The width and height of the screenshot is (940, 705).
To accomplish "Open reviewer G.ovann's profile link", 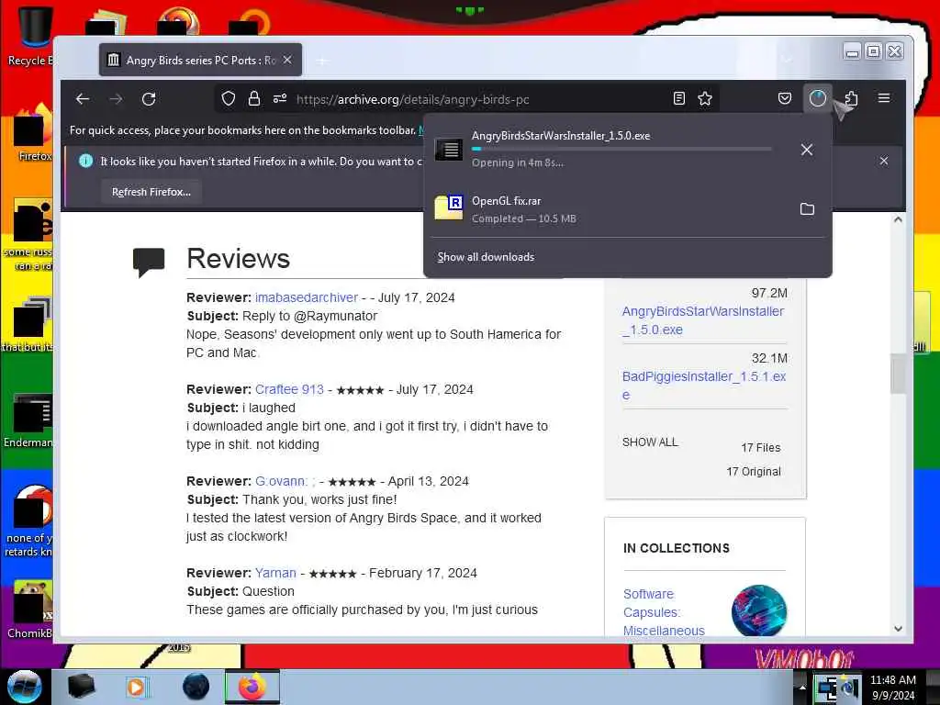I will (285, 481).
